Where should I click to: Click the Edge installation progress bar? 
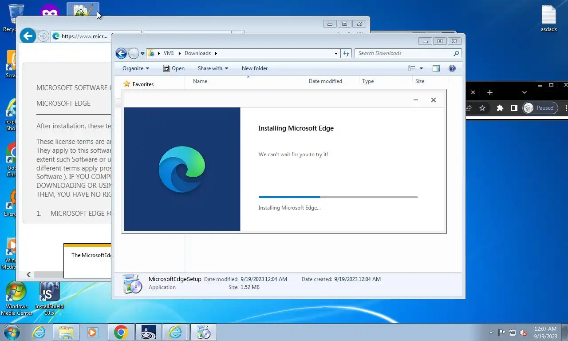click(338, 197)
